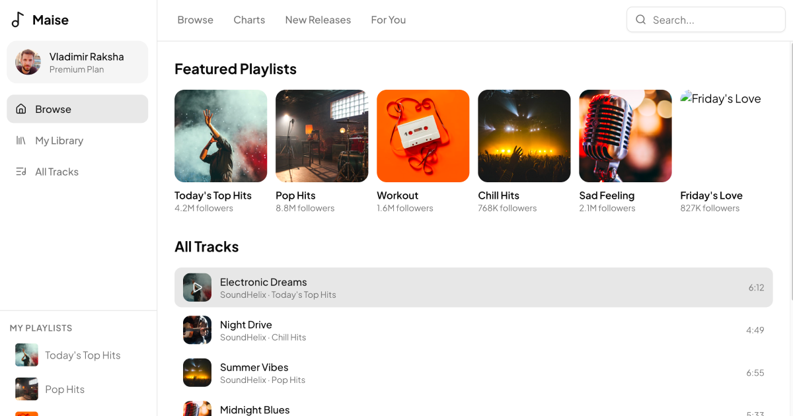This screenshot has width=793, height=416.
Task: Open the Workout playlist
Action: 423,135
